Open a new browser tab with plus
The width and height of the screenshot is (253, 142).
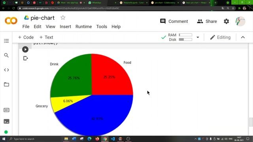point(215,3)
